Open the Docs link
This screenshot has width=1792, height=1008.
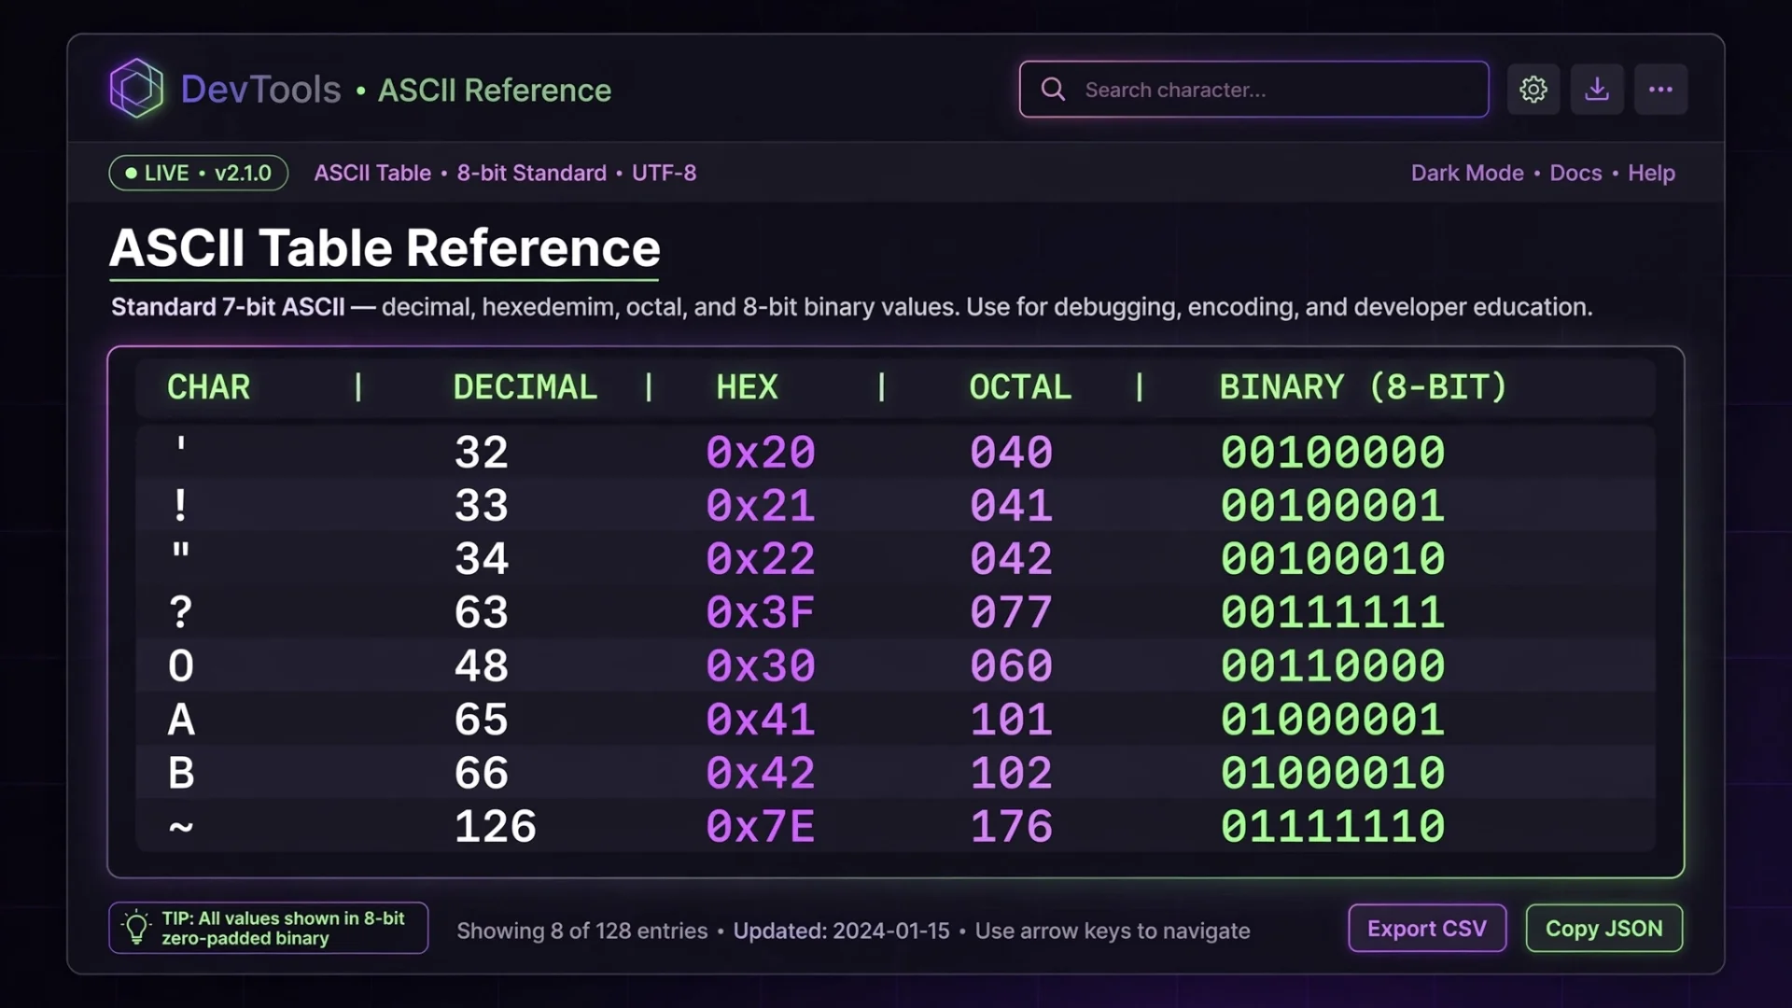coord(1575,173)
